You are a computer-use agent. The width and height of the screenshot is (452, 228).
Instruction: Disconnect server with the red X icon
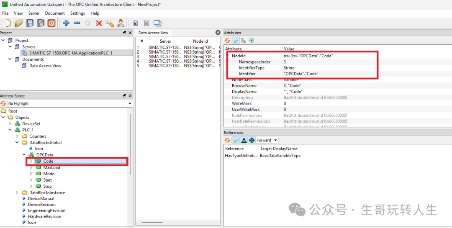pos(99,23)
